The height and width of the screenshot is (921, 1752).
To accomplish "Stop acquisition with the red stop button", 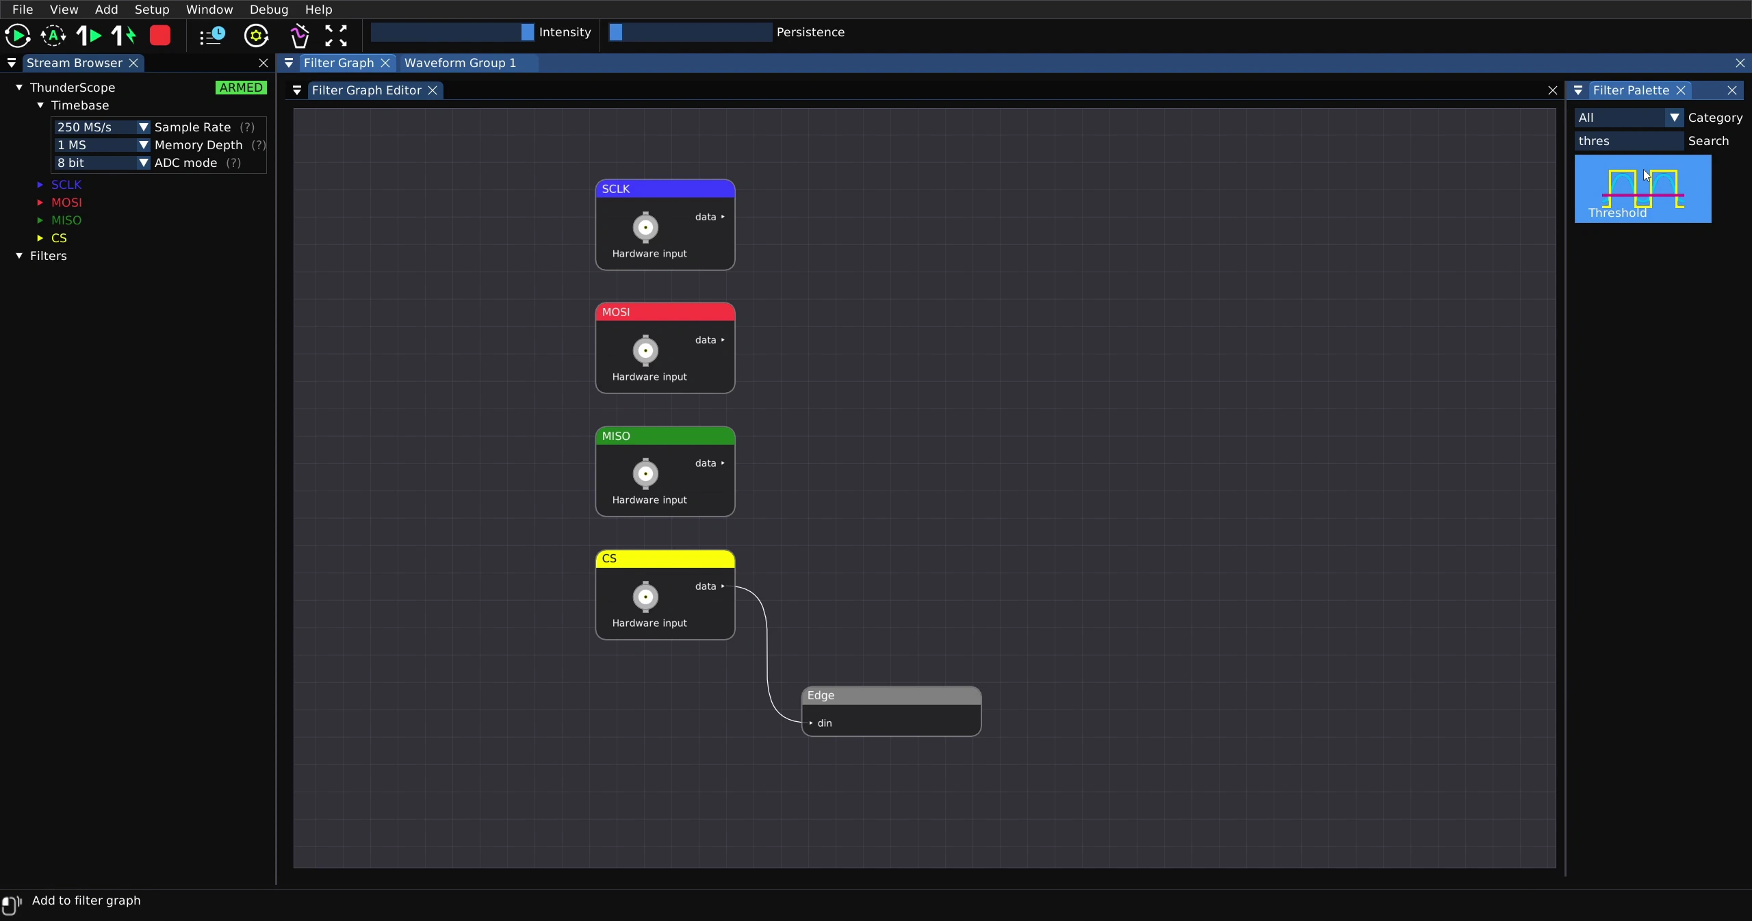I will click(x=160, y=36).
